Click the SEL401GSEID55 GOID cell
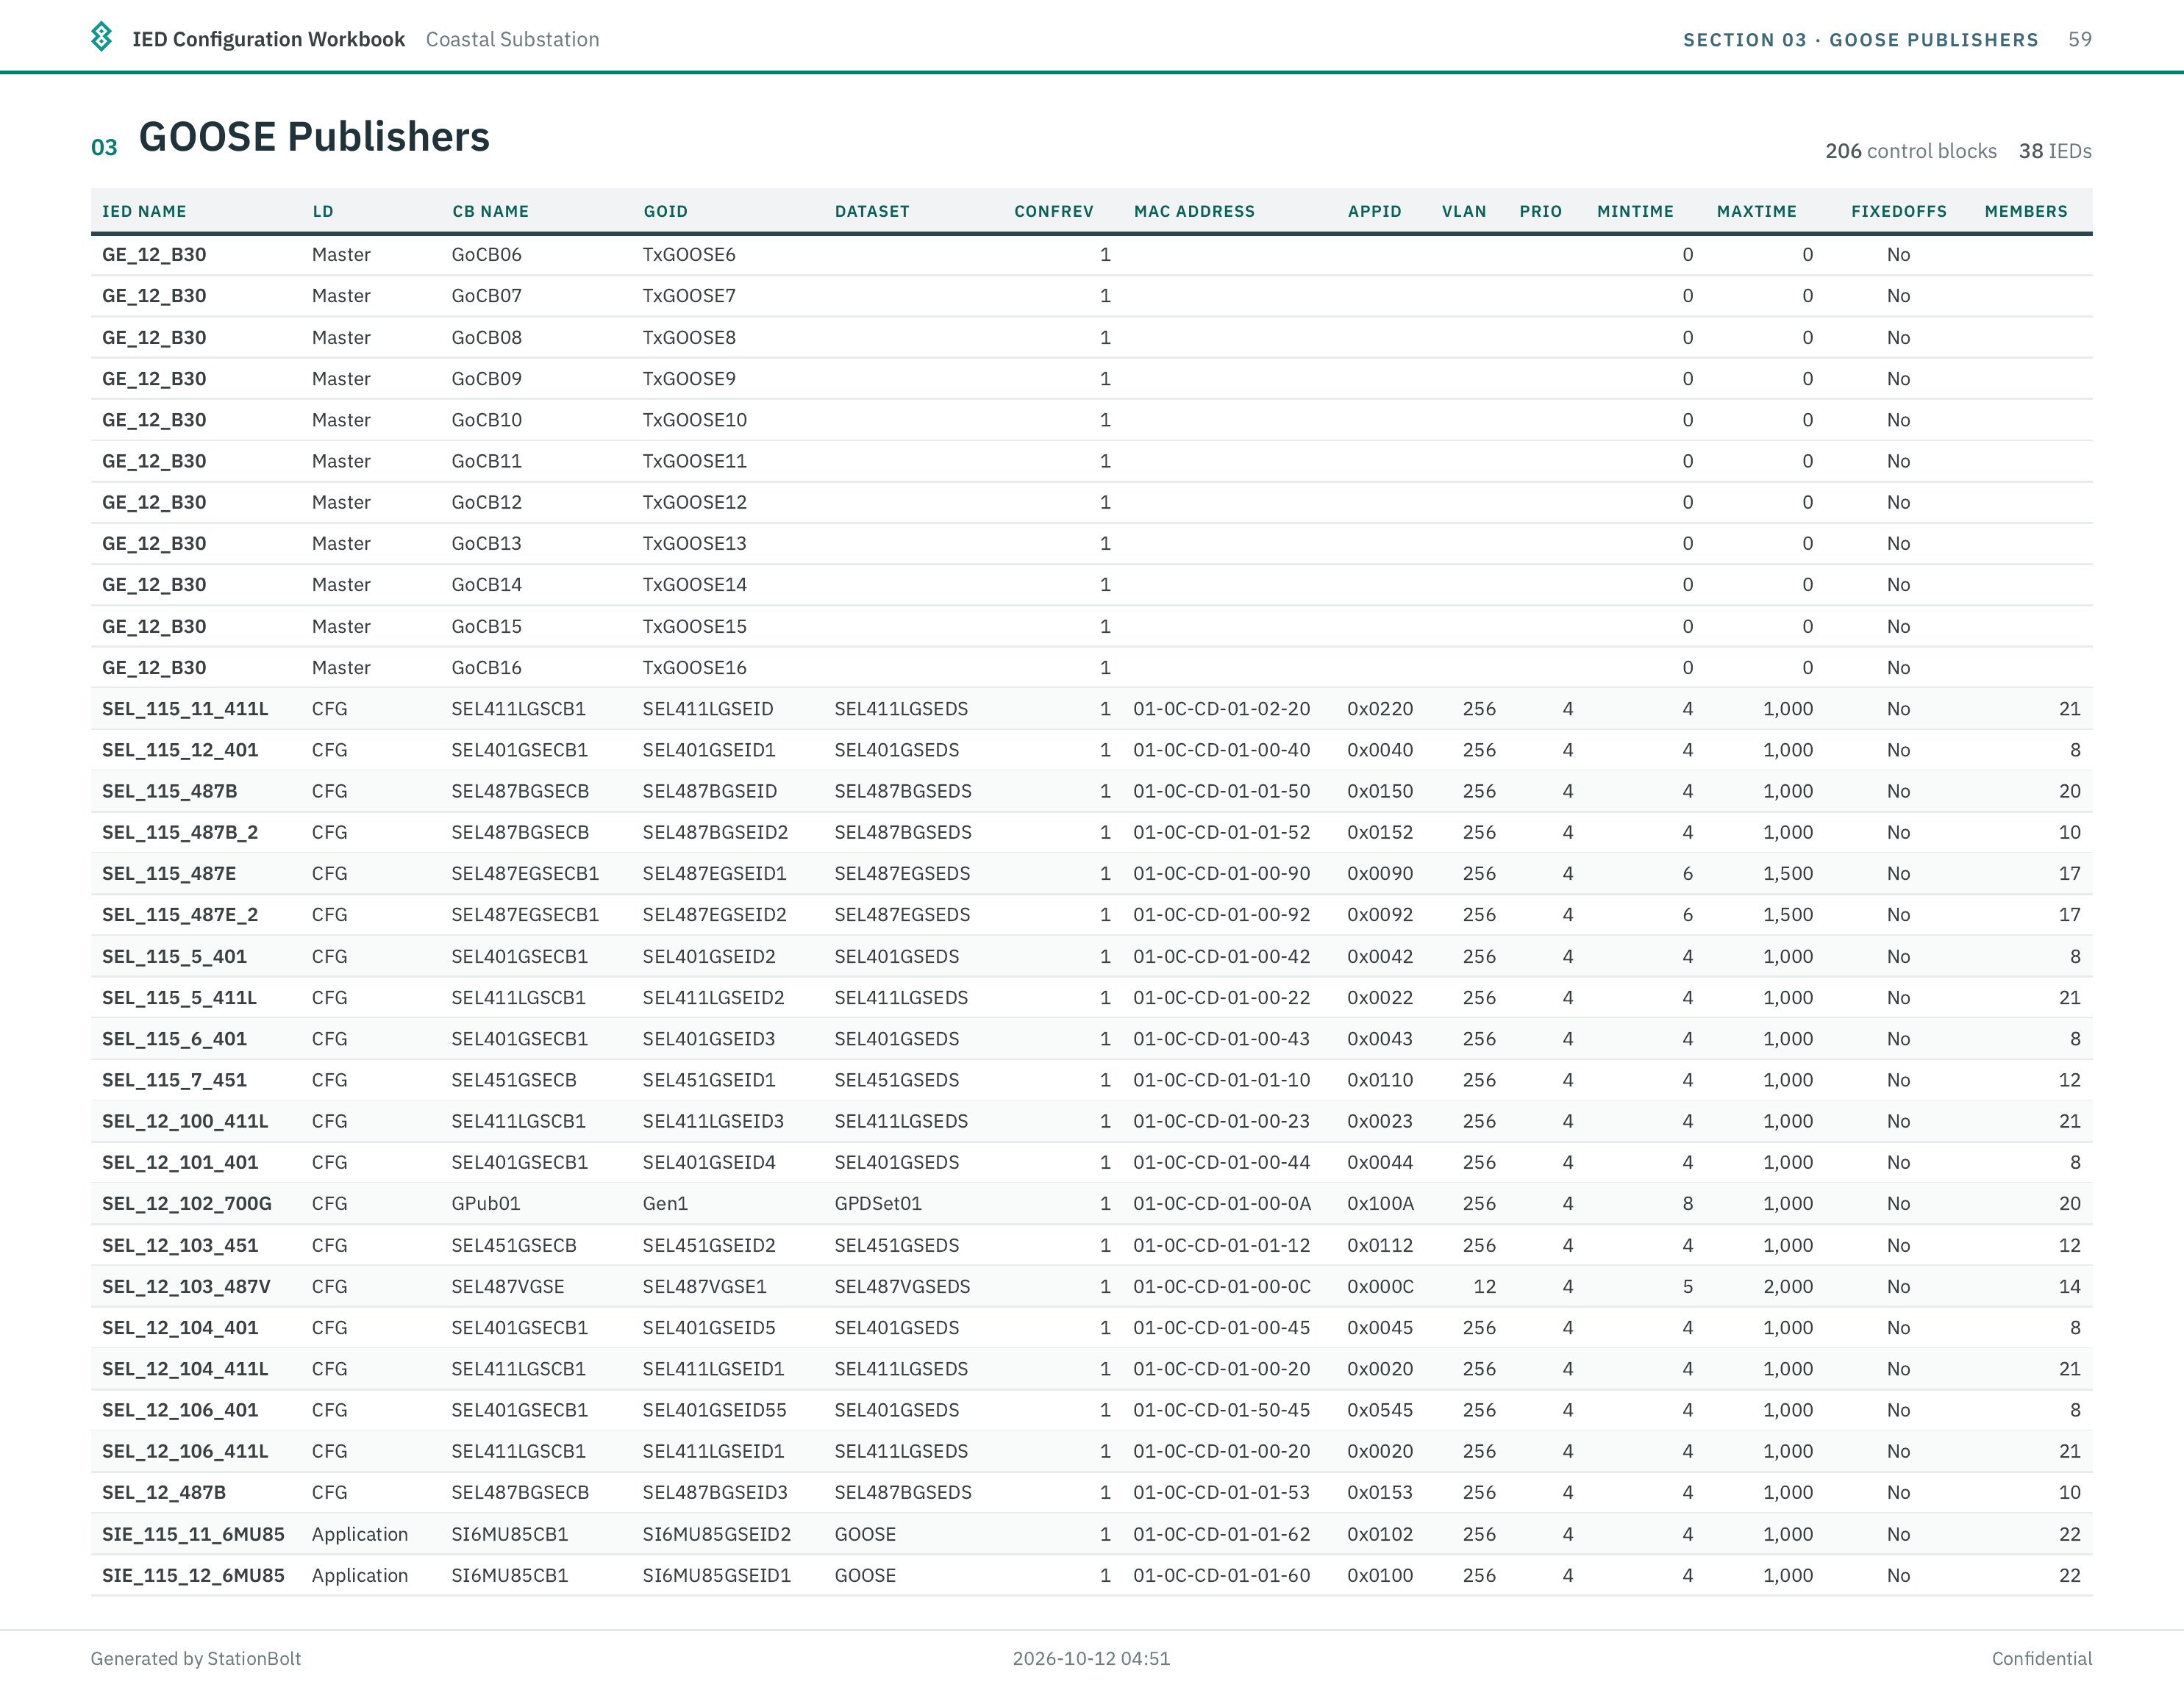2184x1687 pixels. pos(714,1410)
